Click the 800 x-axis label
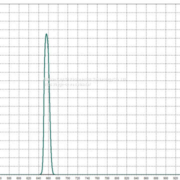This screenshot has width=180, height=180. pyautogui.click(x=117, y=178)
